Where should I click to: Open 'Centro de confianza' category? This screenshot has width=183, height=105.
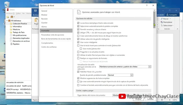coord(49,47)
